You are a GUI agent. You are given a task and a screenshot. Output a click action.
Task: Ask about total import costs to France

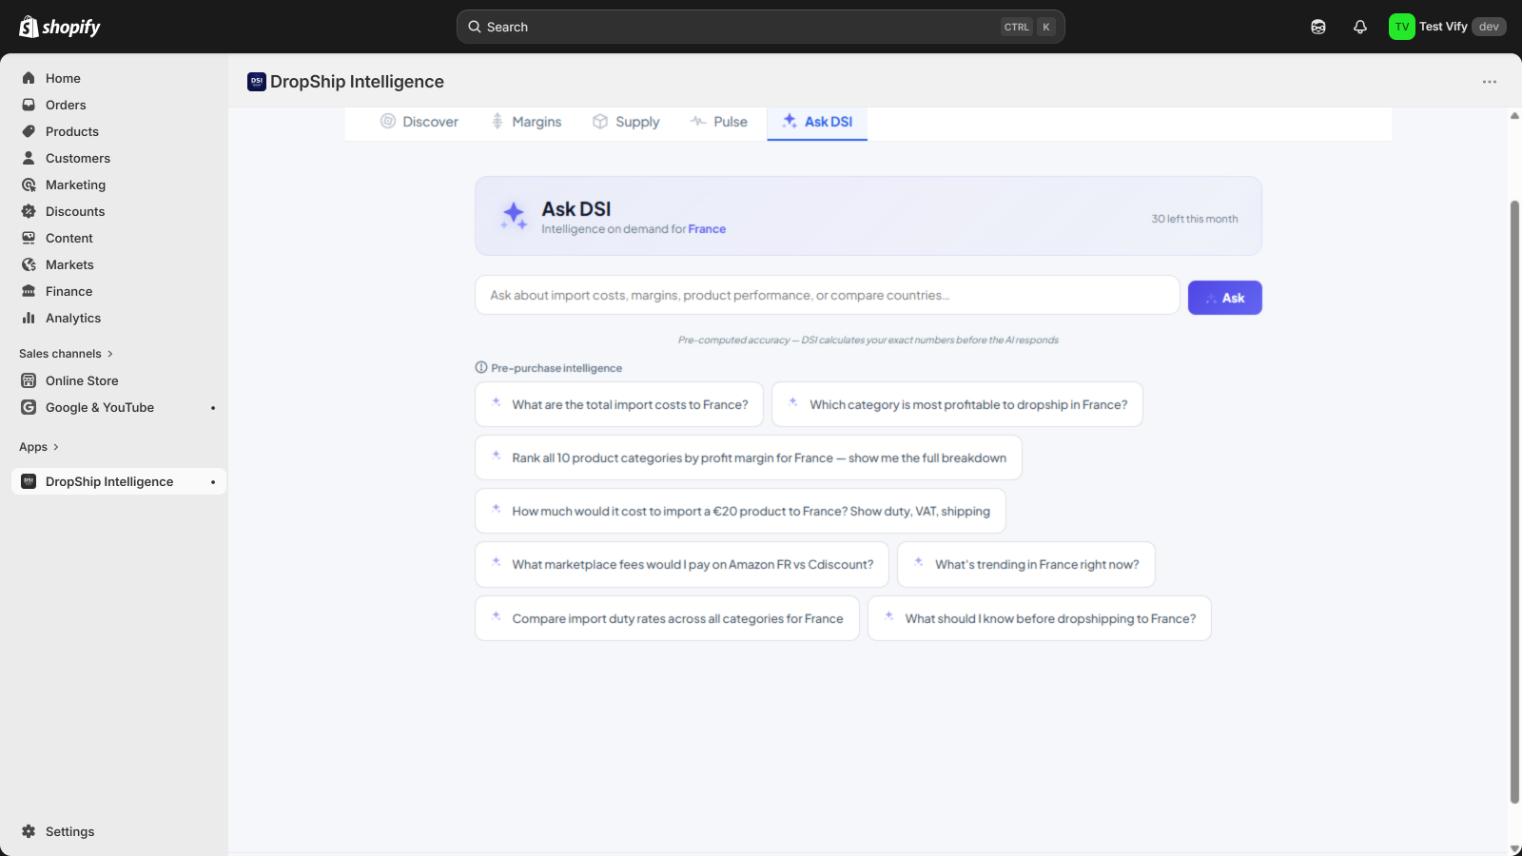[x=619, y=404]
